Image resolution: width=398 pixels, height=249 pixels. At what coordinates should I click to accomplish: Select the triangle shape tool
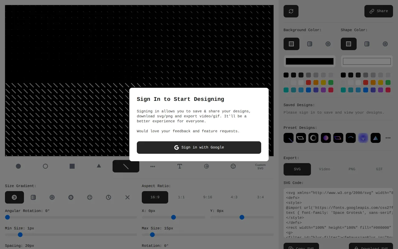pos(99,166)
